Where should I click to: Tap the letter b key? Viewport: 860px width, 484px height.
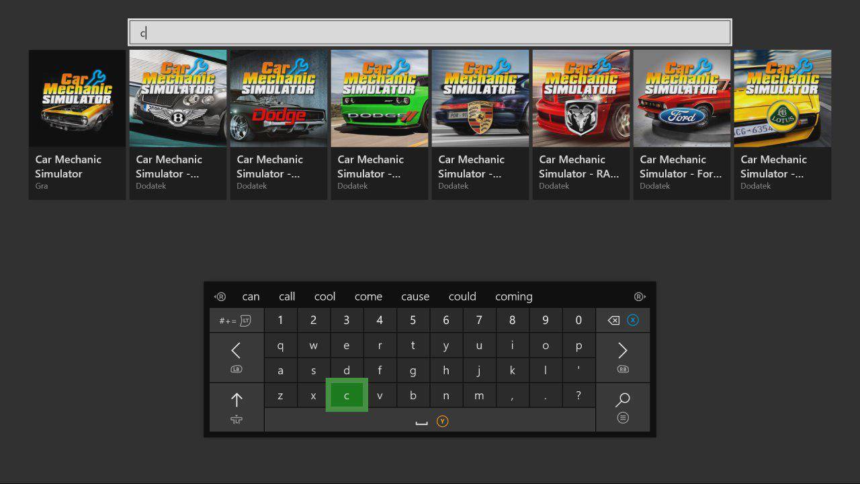413,395
